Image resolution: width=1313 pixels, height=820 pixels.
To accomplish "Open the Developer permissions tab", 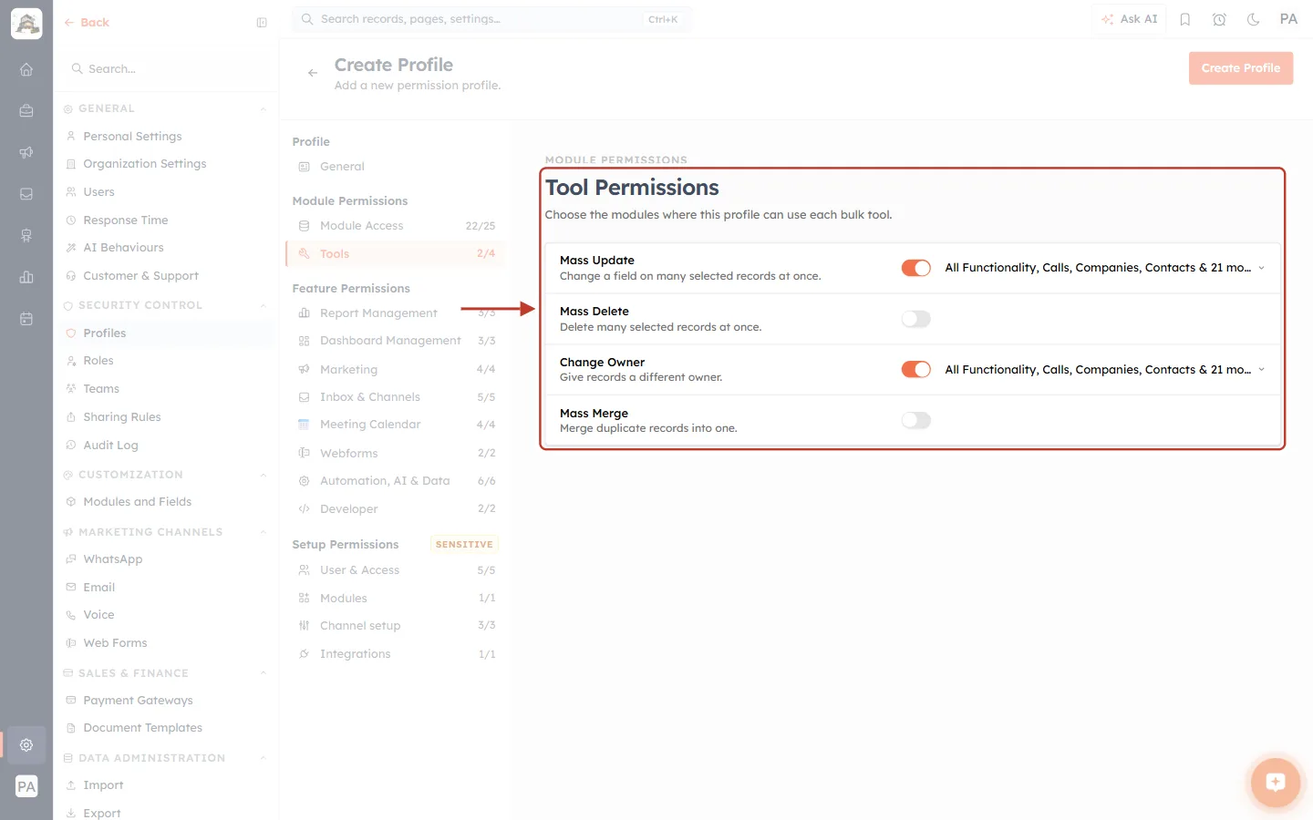I will [396, 509].
